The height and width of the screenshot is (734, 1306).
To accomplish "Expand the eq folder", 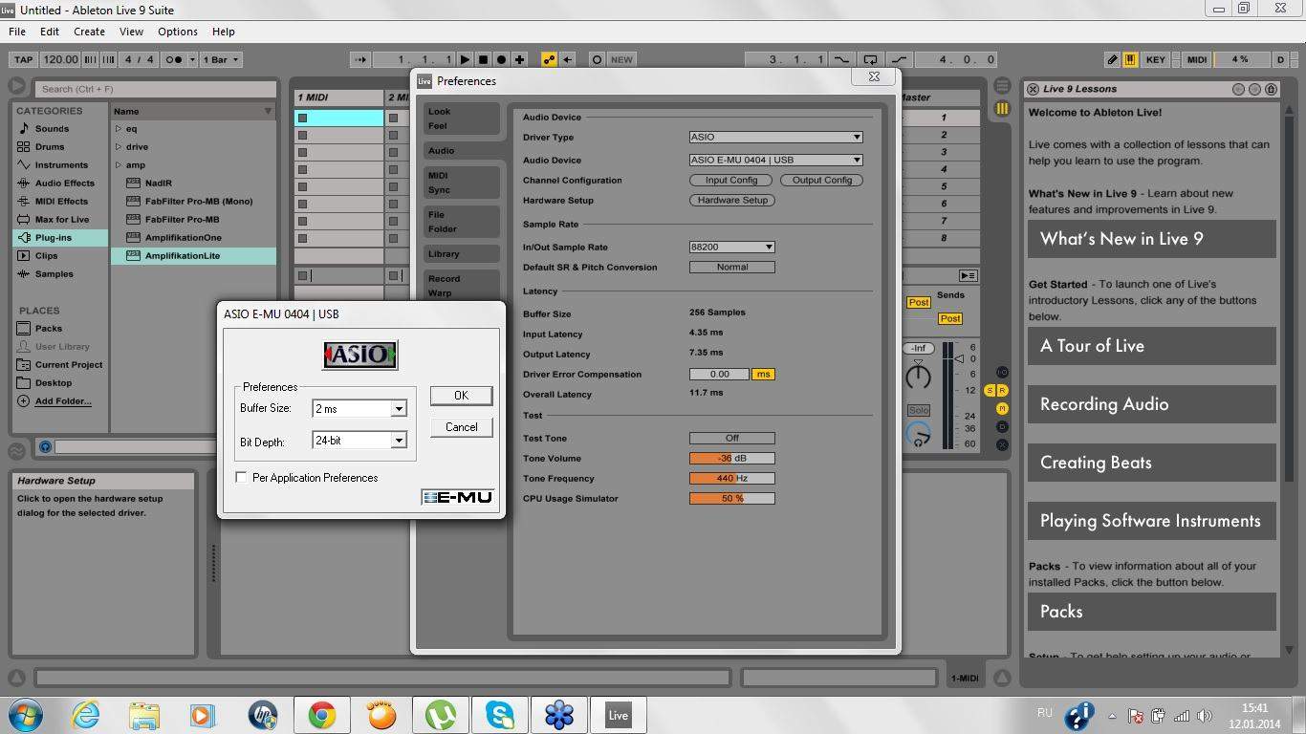I will tap(119, 129).
